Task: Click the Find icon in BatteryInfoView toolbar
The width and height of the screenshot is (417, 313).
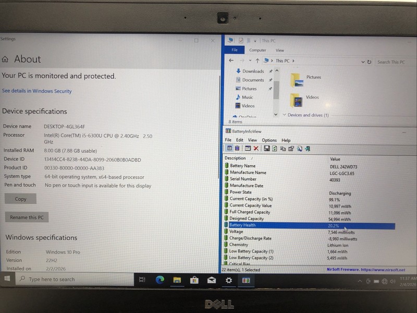Action: pos(299,149)
